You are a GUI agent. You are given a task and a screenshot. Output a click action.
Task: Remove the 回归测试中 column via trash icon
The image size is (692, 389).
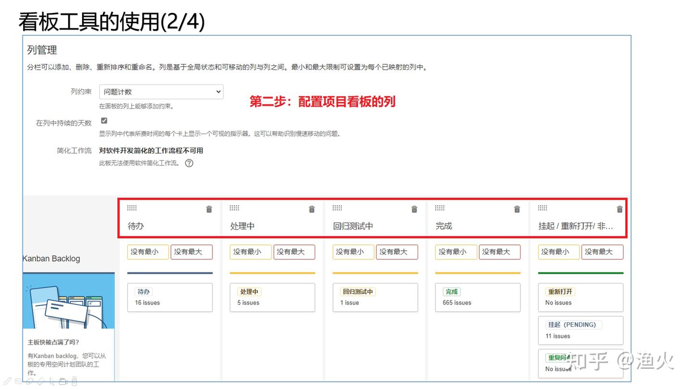pyautogui.click(x=414, y=209)
